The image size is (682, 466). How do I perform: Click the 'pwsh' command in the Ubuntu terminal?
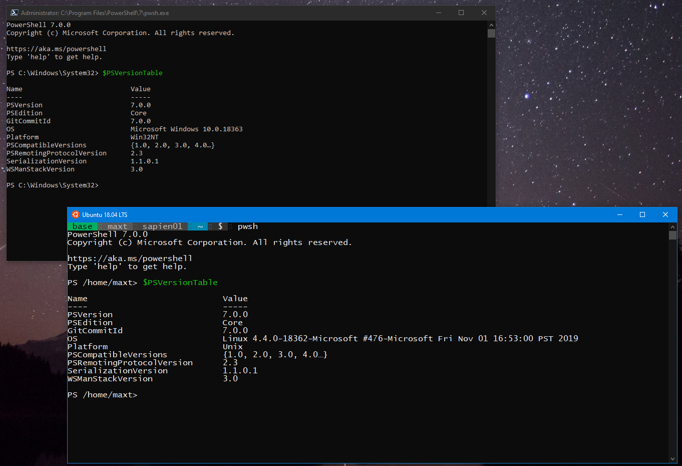click(x=248, y=226)
